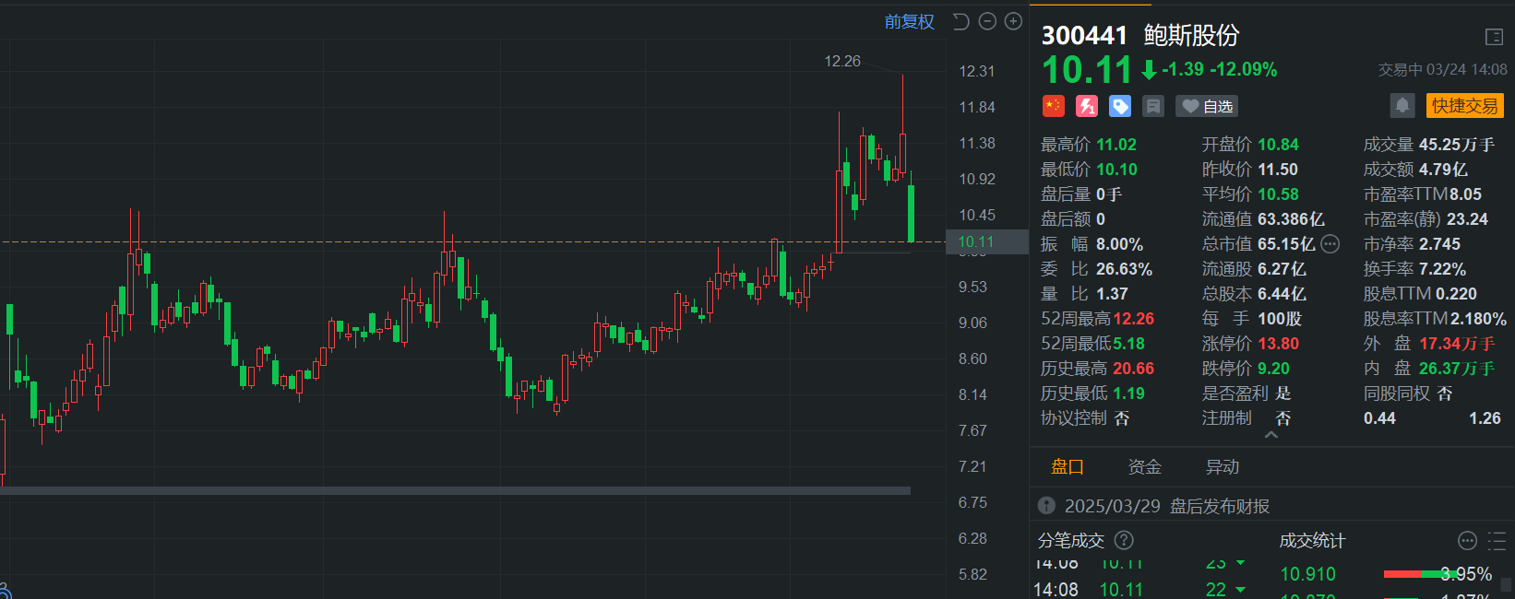Open 快捷交易 quick trade
Image resolution: width=1515 pixels, height=599 pixels.
click(x=1465, y=106)
